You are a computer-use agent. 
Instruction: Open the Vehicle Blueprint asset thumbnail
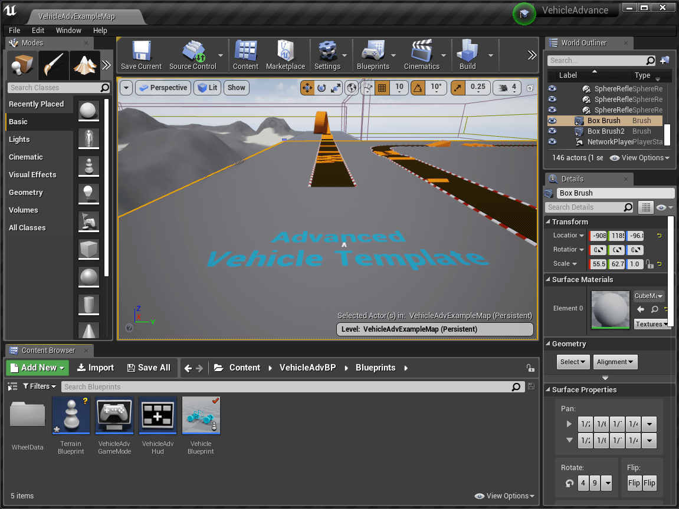point(201,415)
